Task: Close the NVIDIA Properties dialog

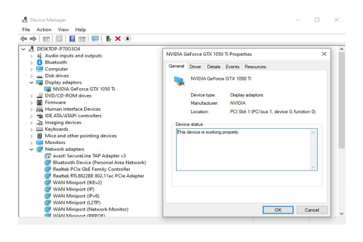Action: click(x=324, y=54)
